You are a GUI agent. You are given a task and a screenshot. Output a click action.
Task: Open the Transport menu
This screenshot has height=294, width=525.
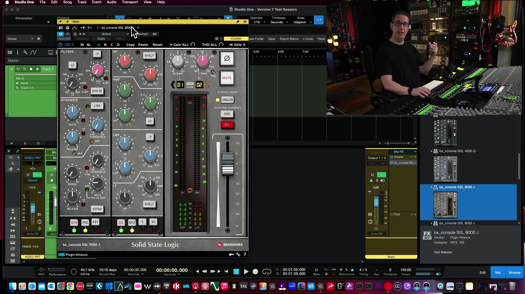pyautogui.click(x=130, y=2)
